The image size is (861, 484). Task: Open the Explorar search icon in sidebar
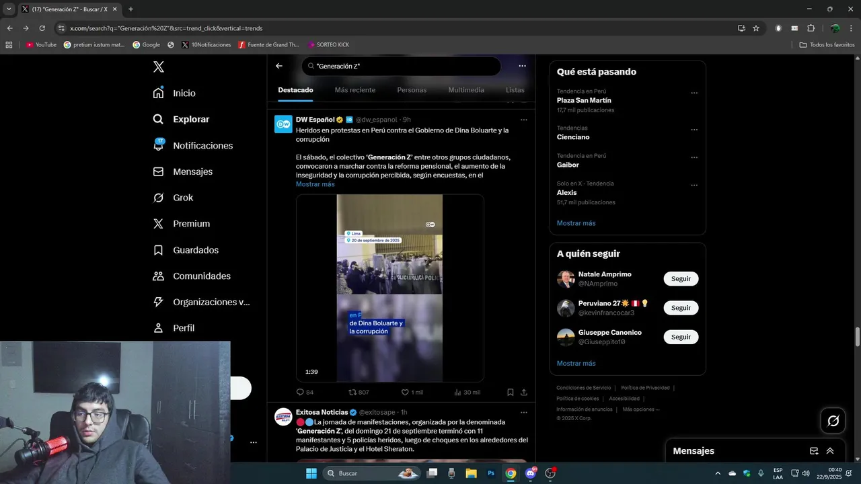point(158,119)
